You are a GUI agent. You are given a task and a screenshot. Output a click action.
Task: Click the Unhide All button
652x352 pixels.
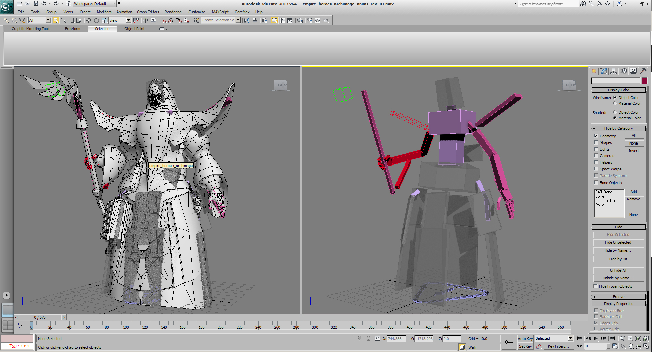click(x=618, y=270)
